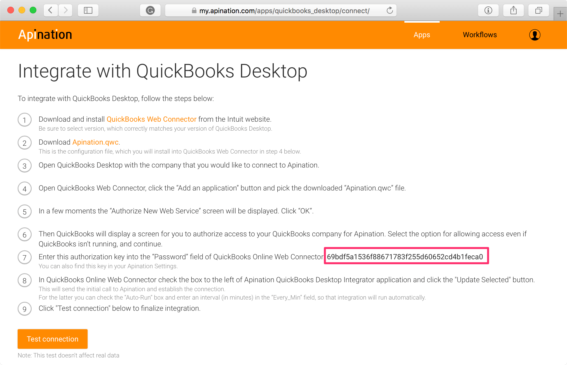Click the Safari forward arrow button
Image resolution: width=567 pixels, height=365 pixels.
tap(66, 11)
